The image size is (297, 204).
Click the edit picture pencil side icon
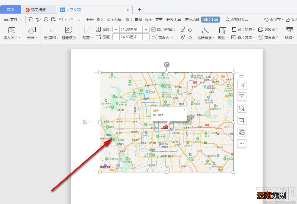(x=242, y=85)
